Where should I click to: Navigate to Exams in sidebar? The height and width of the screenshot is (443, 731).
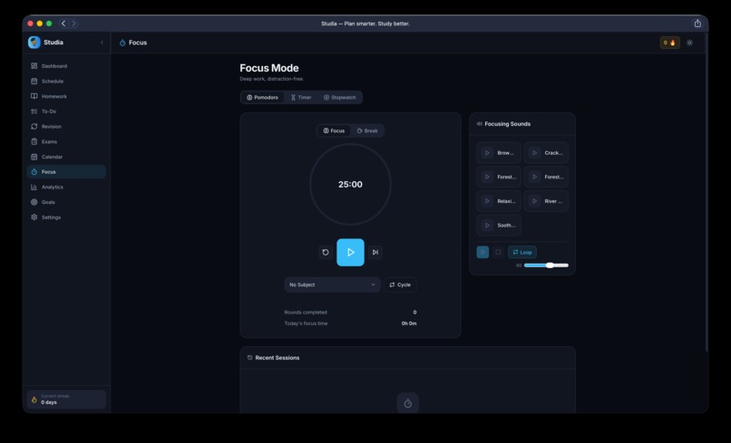(66, 141)
